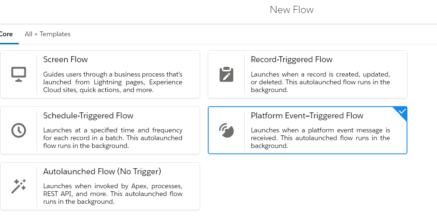Click the Screen Flow monitor icon
Screen dimensions: 437x216
point(19,74)
